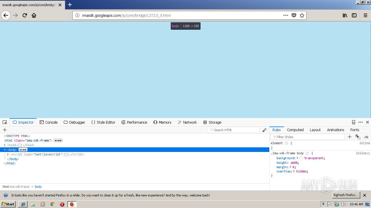Dismiss the Firefox refresh notification
Viewport: 371px width, 208px height.
tap(365, 195)
